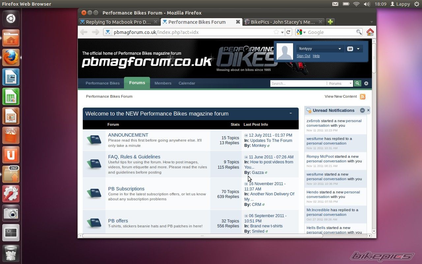The width and height of the screenshot is (422, 264).
Task: Bookmark this page with star icon
Action: pos(276,32)
